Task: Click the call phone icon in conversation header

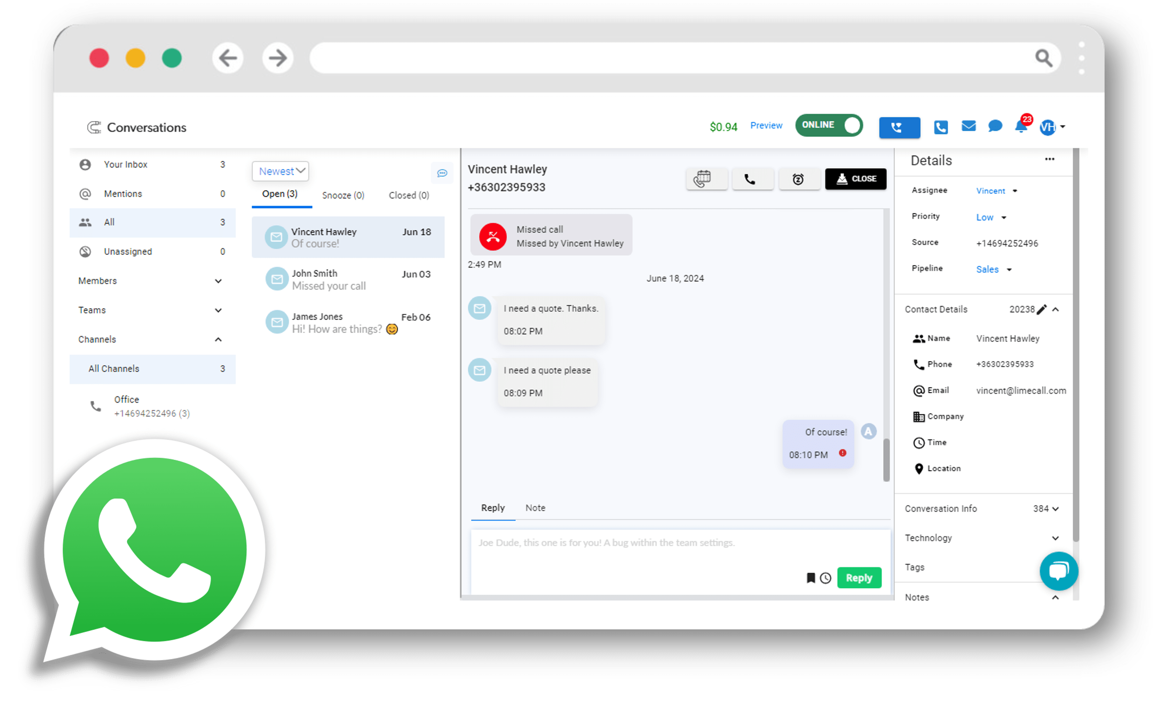Action: tap(753, 179)
